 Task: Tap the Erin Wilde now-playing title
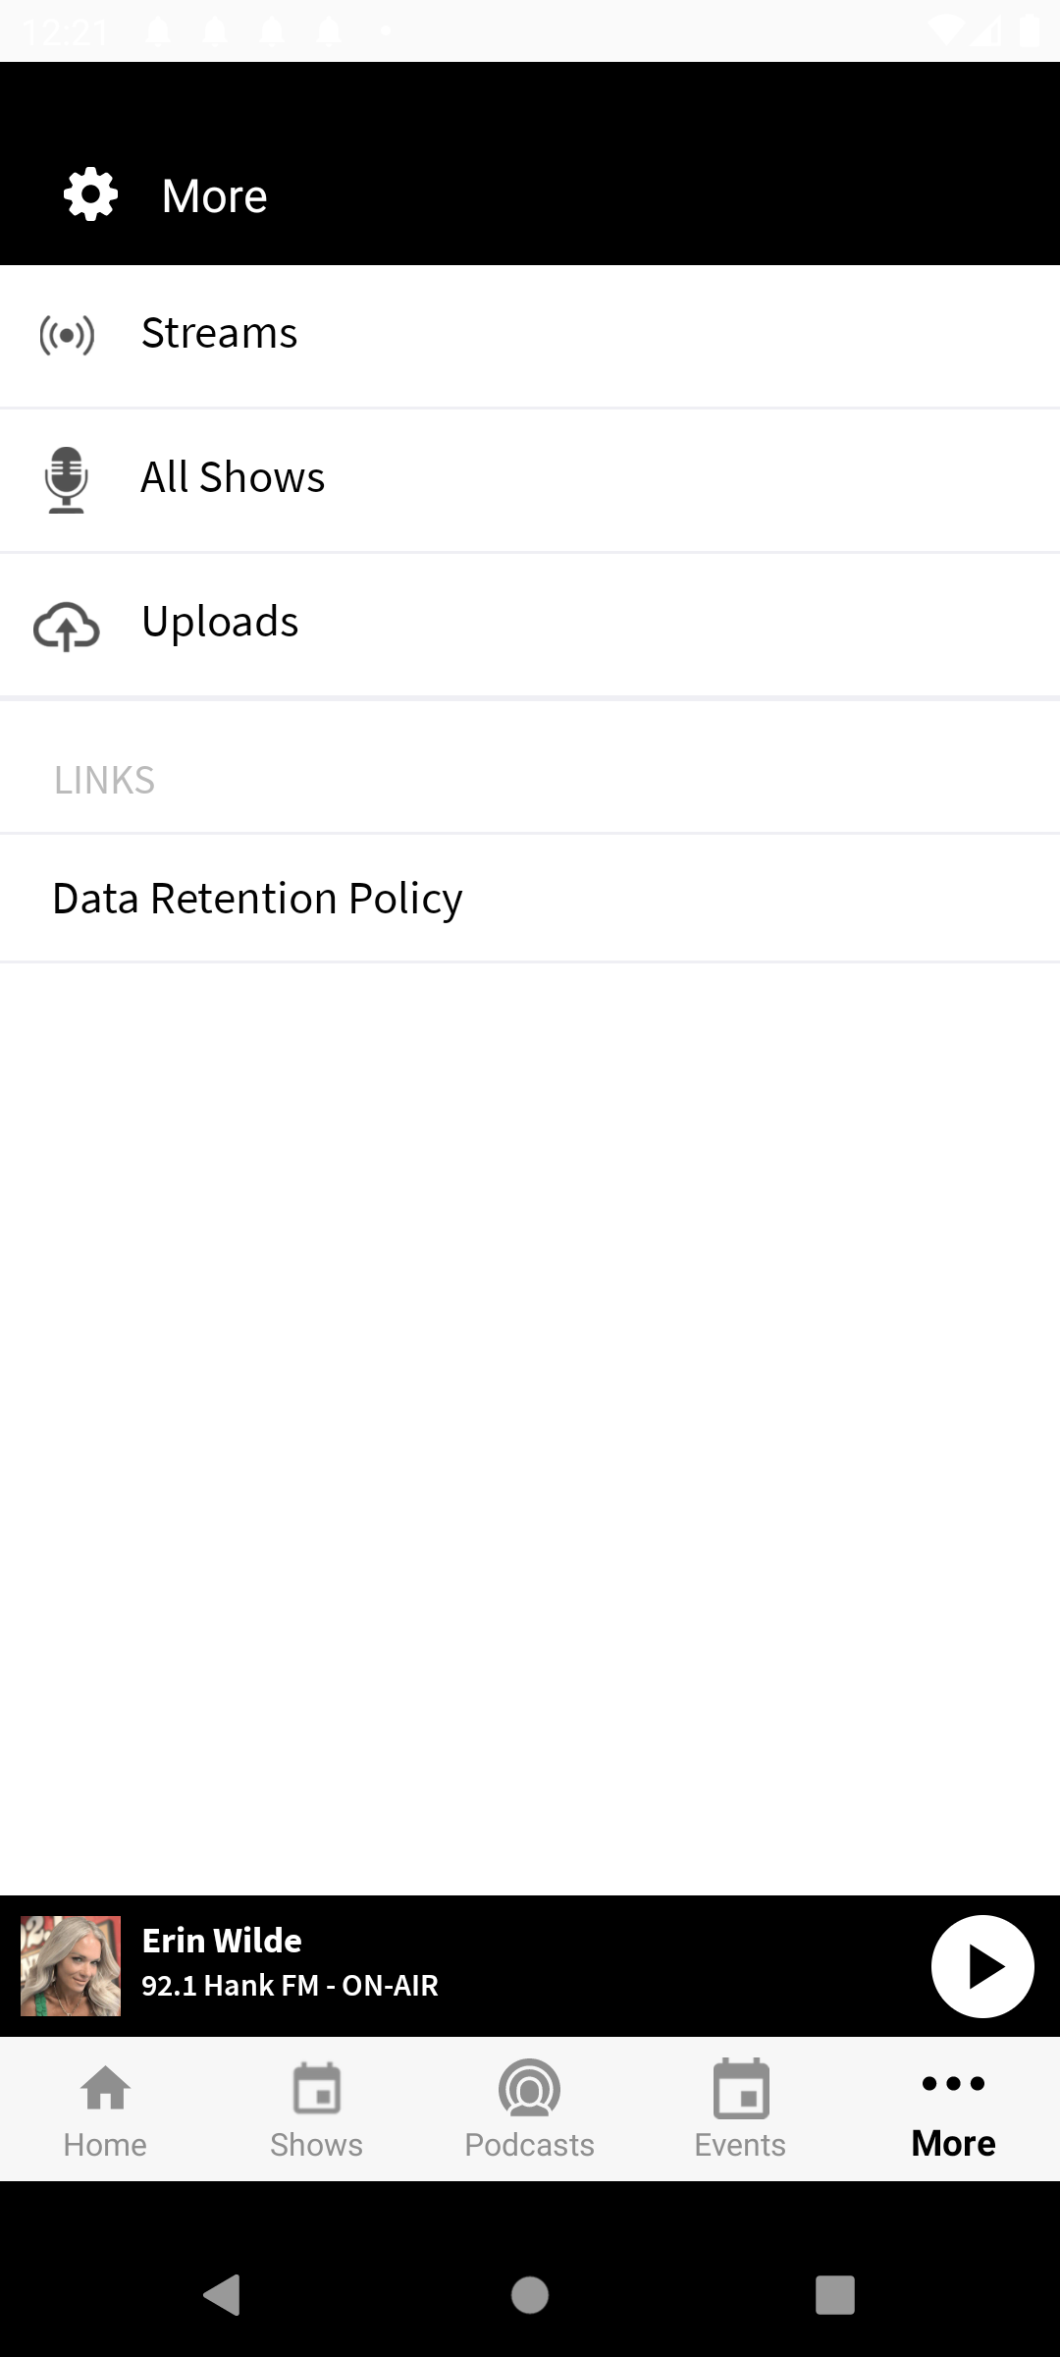(222, 1941)
